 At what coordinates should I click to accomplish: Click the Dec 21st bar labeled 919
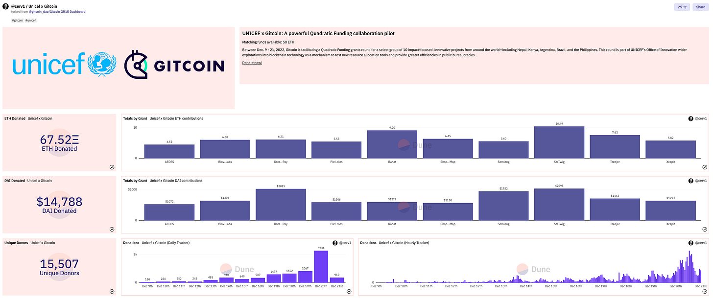click(x=337, y=280)
